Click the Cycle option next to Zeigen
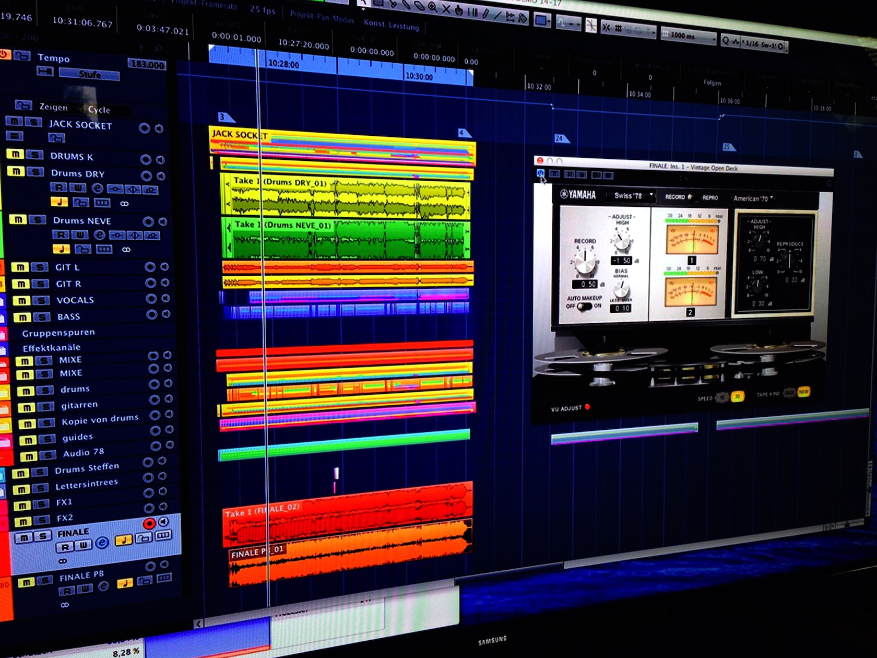This screenshot has width=877, height=658. pos(100,110)
